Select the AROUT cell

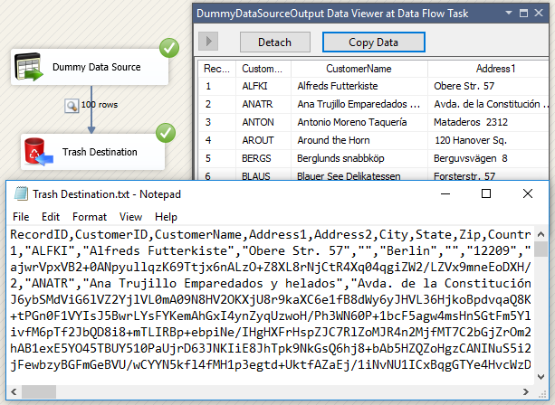(263, 140)
